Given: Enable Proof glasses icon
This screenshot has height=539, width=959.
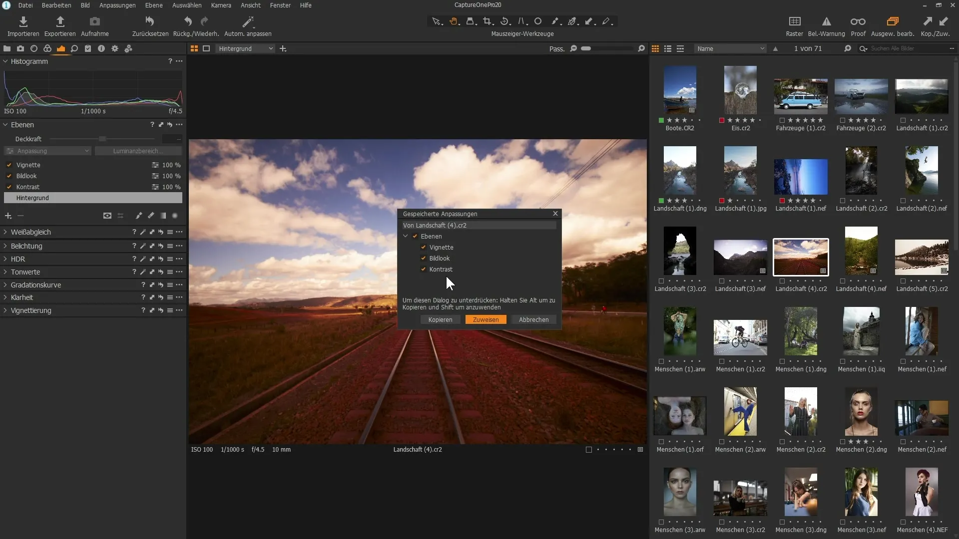Looking at the screenshot, I should point(858,21).
